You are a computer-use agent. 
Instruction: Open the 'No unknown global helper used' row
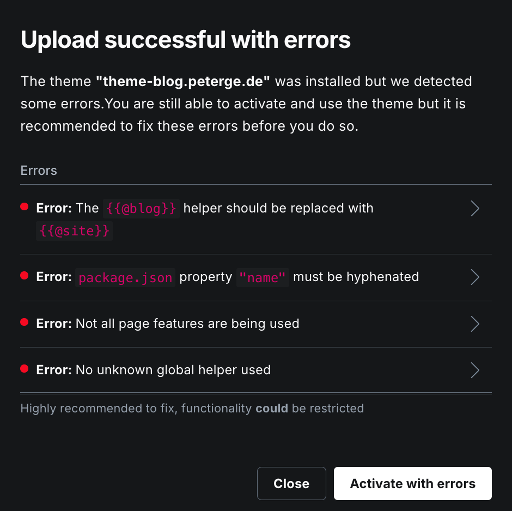(x=256, y=370)
